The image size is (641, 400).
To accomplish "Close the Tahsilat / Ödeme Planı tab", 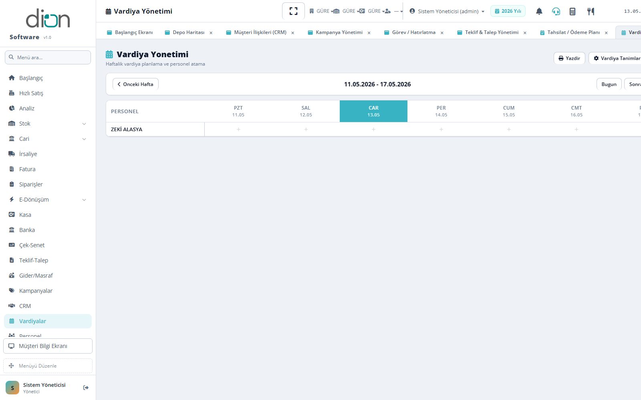I will point(606,33).
